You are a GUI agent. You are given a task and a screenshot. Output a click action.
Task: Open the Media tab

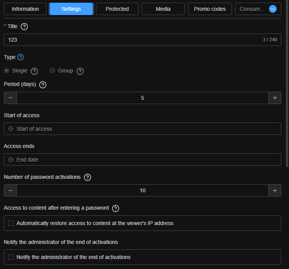163,9
